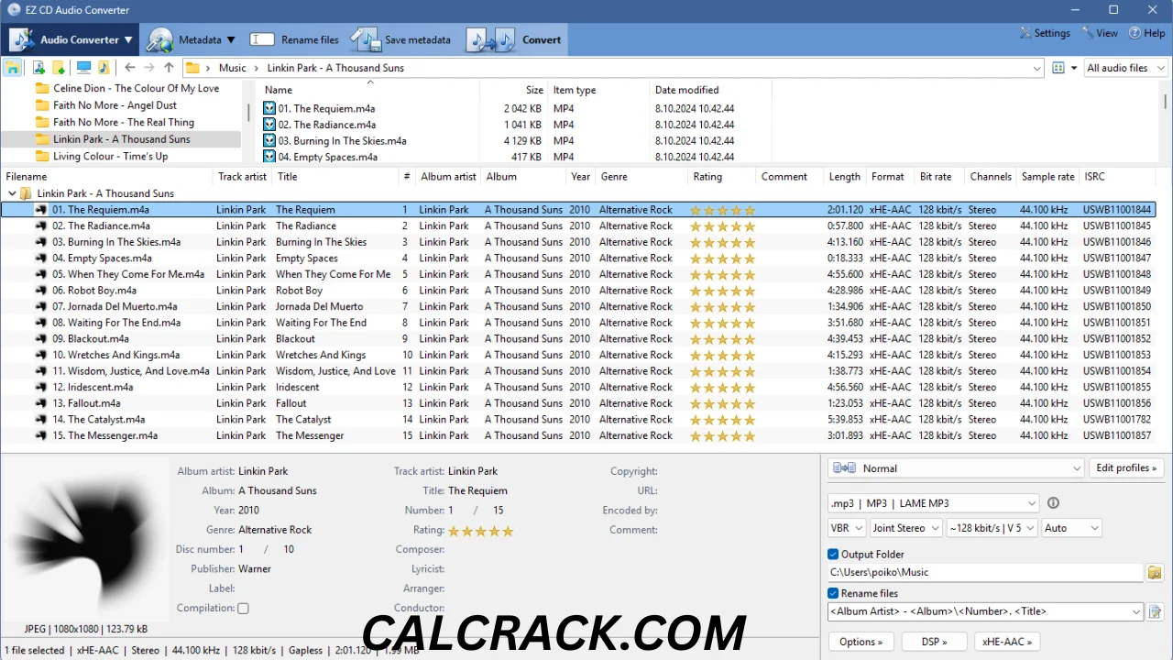Screen dimensions: 1173x660
Task: Toggle the Compilation checkbox
Action: coord(243,608)
